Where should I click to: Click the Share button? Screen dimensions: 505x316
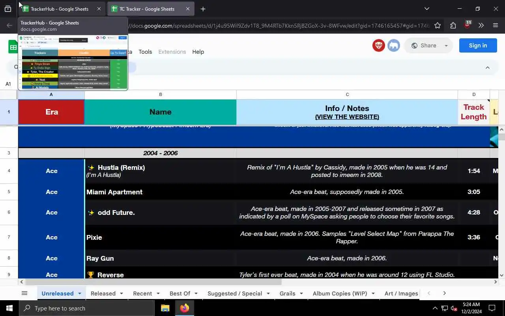point(424,45)
